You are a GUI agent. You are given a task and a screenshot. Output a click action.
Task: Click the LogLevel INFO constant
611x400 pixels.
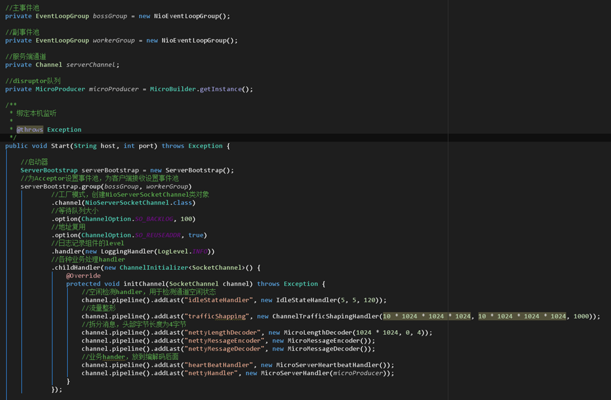(x=200, y=251)
